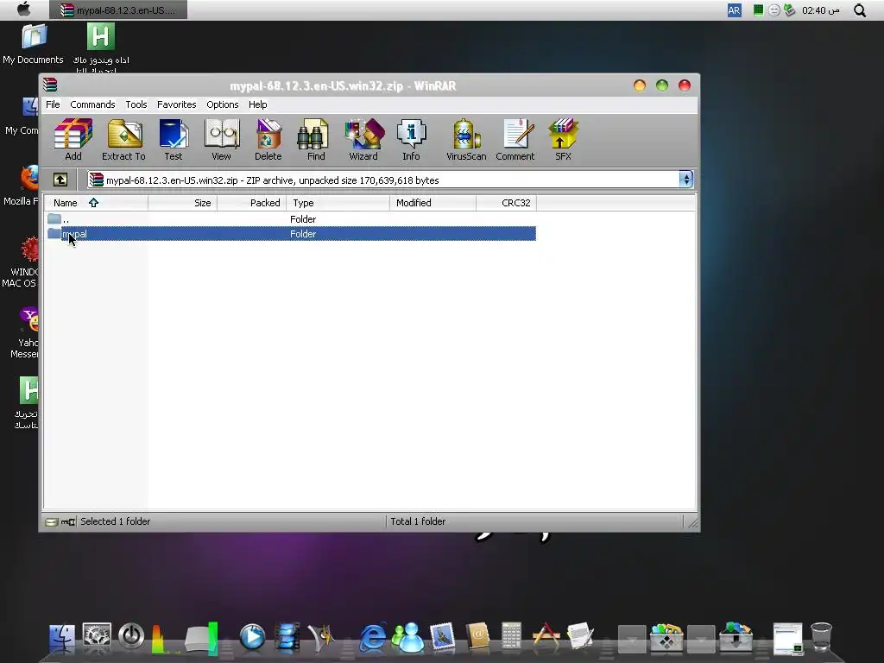
Task: Open the Favorites menu
Action: (176, 104)
